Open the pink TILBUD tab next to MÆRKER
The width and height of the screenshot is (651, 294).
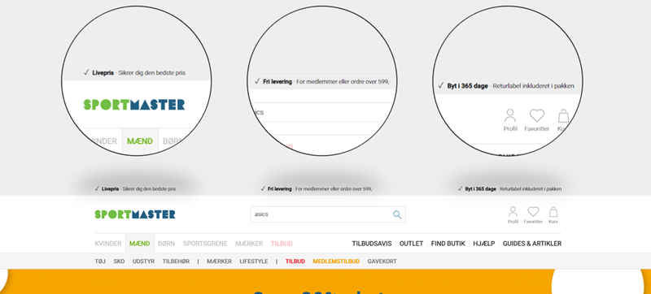(x=282, y=244)
